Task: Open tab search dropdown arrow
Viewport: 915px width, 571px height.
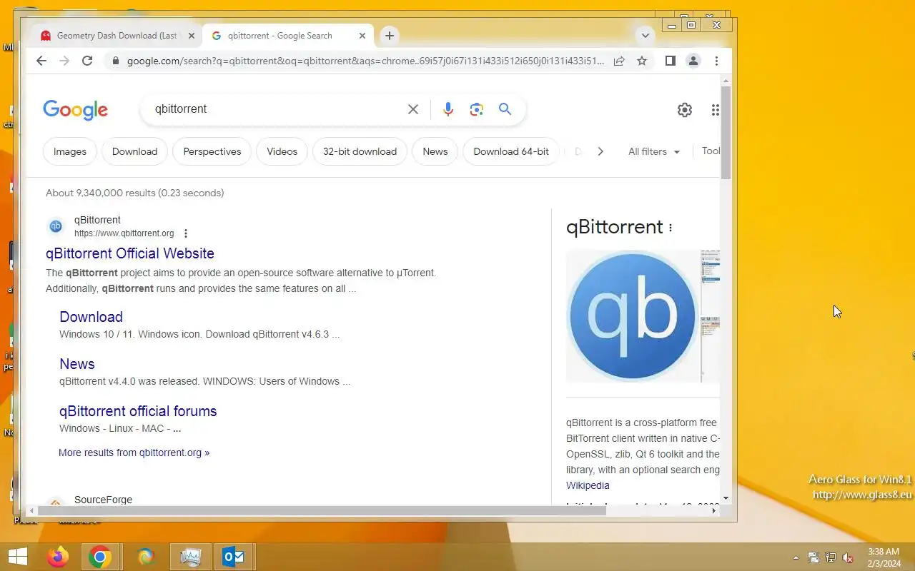Action: tap(645, 36)
